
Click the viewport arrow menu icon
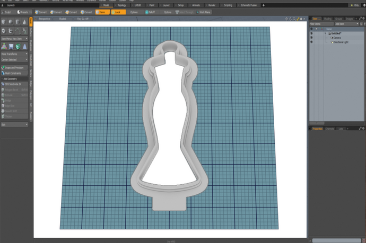pos(304,19)
